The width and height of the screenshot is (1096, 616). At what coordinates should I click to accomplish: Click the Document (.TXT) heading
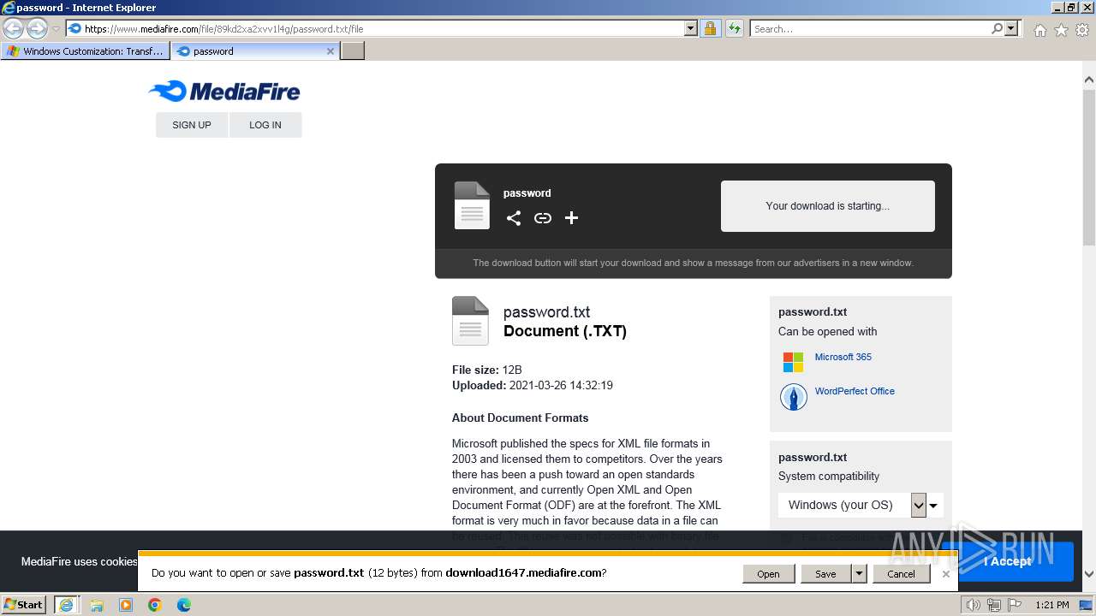pyautogui.click(x=565, y=331)
